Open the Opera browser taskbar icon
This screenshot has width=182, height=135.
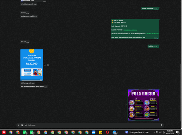click(x=107, y=132)
